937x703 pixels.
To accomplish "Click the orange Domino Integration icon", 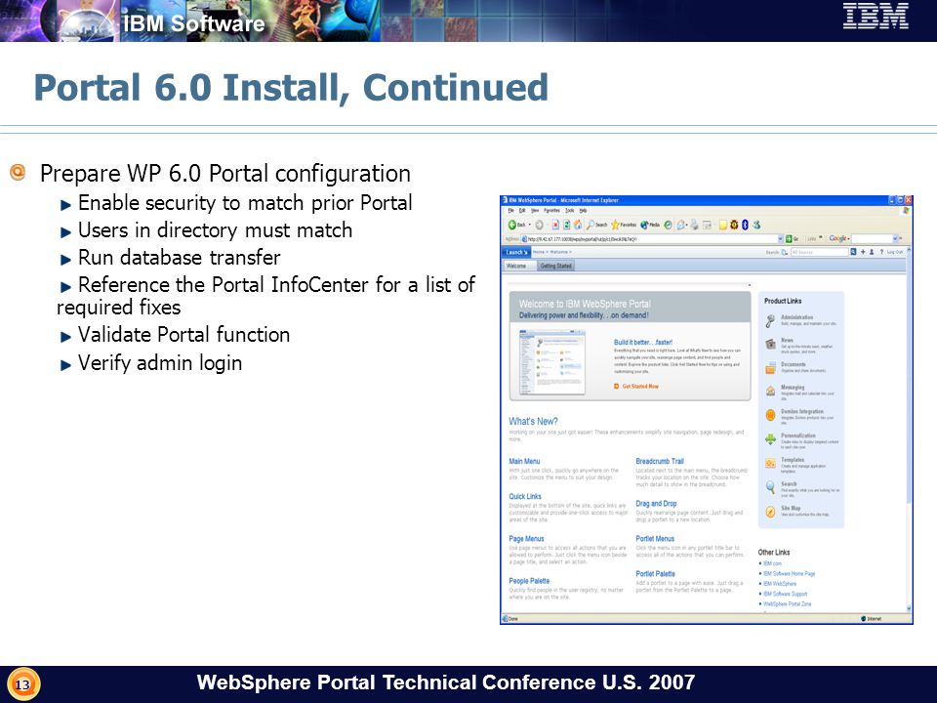I will click(770, 415).
